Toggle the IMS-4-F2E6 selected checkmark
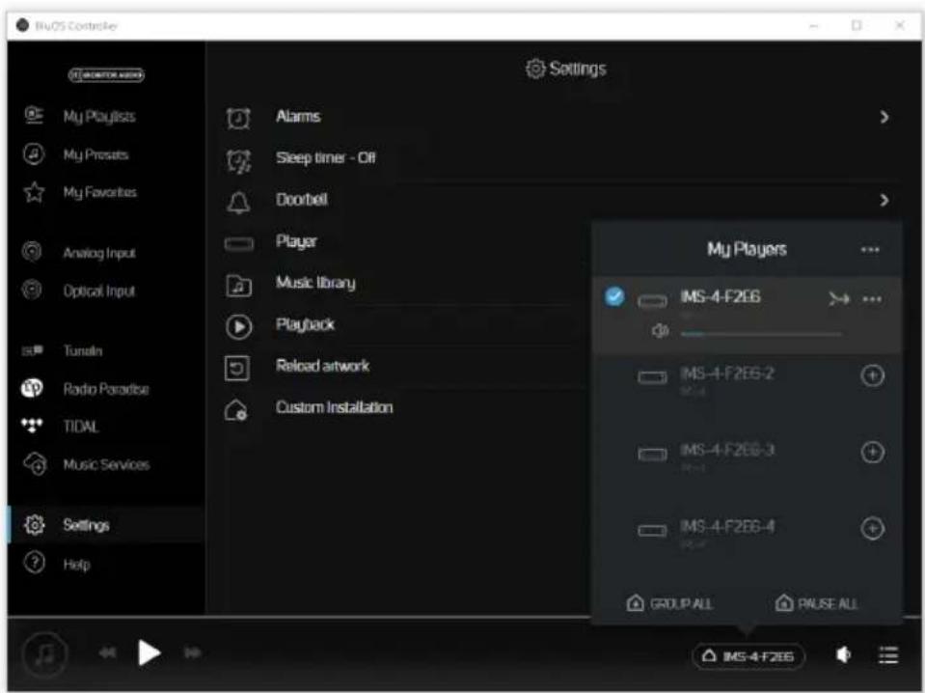925x693 pixels. [614, 295]
